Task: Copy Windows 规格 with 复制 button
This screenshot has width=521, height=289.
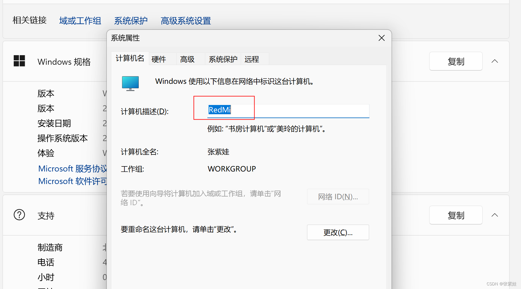Action: point(456,61)
